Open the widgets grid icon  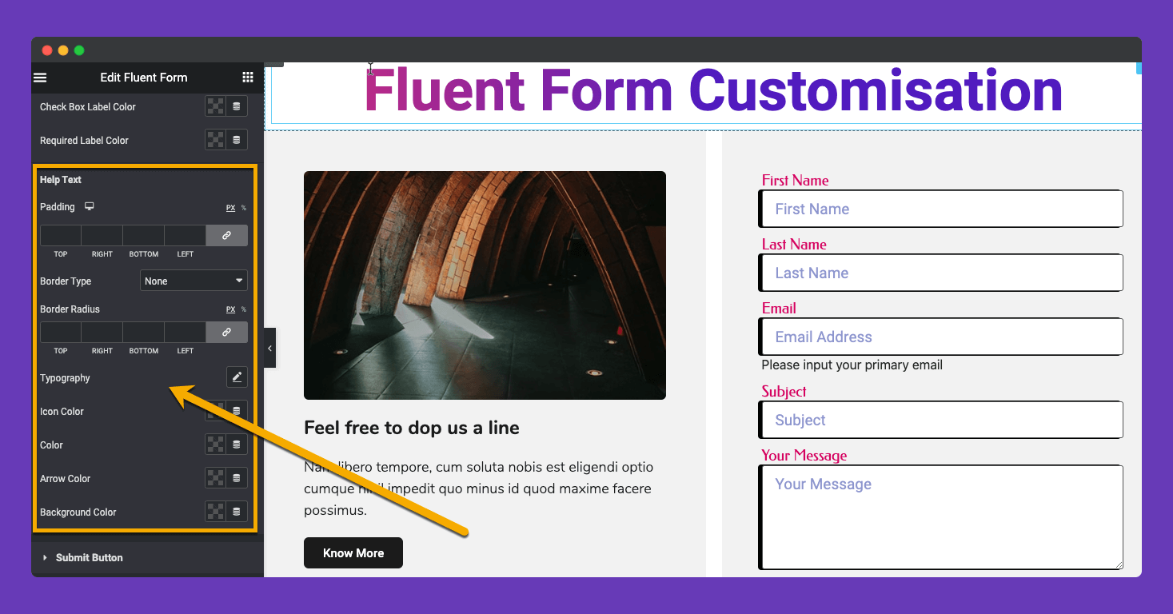pos(248,78)
